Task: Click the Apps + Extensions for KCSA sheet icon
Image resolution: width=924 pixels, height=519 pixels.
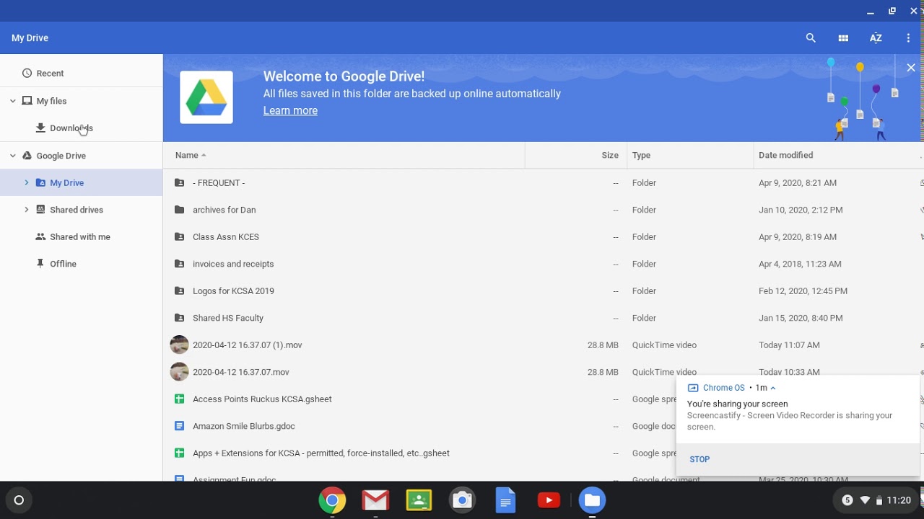Action: pyautogui.click(x=180, y=453)
